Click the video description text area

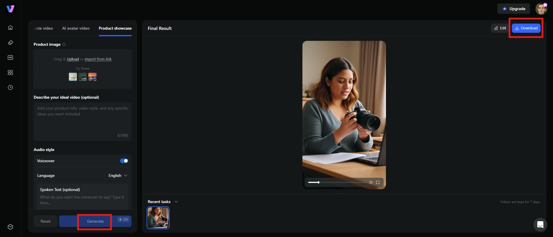click(x=83, y=121)
